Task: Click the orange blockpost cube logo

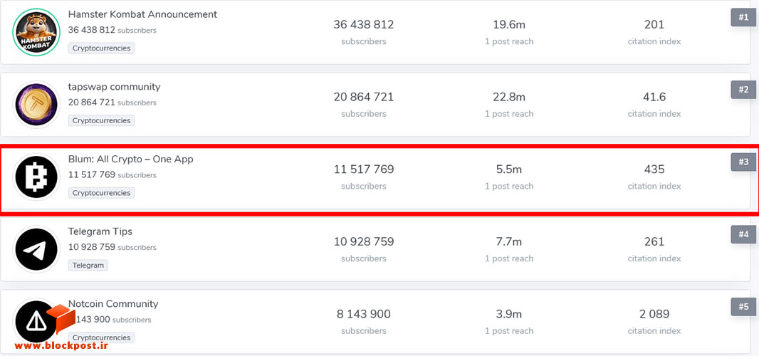Action: coord(61,318)
